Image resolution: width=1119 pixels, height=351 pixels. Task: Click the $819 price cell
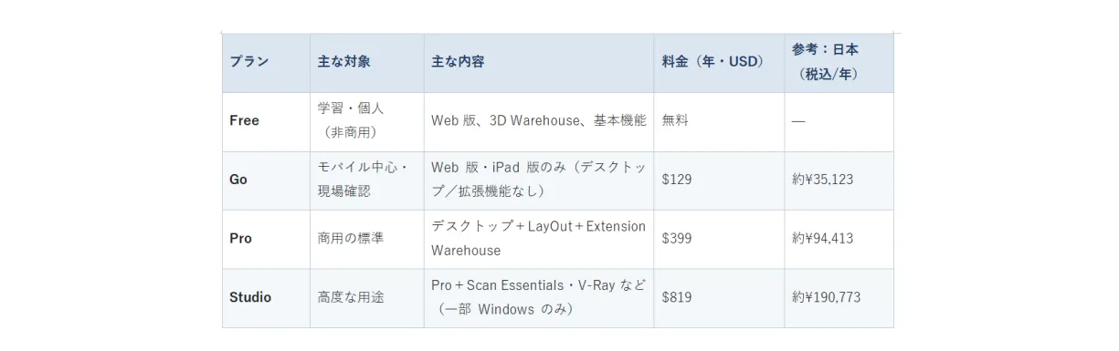[x=719, y=298]
